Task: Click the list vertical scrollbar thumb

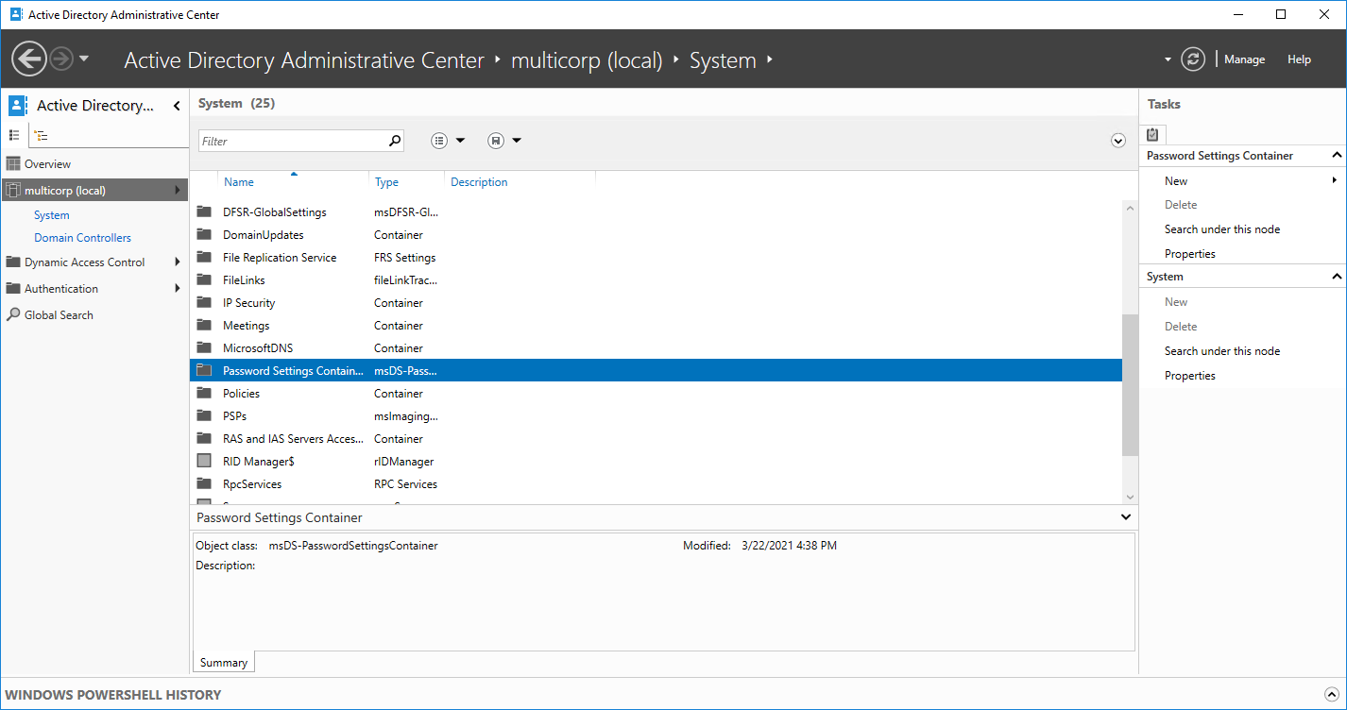Action: [x=1130, y=385]
